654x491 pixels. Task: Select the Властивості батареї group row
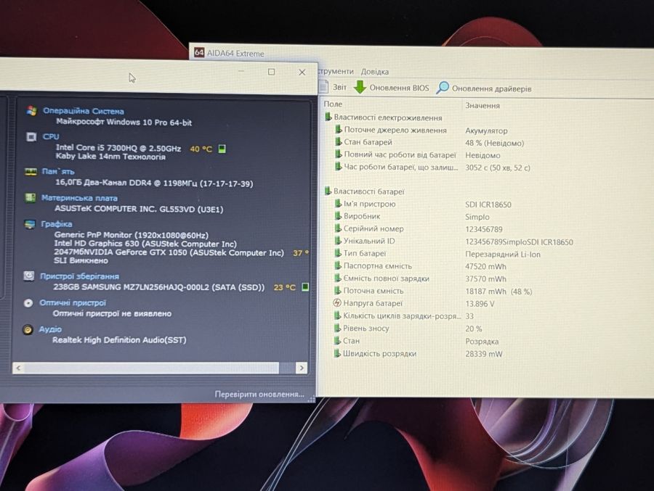365,191
